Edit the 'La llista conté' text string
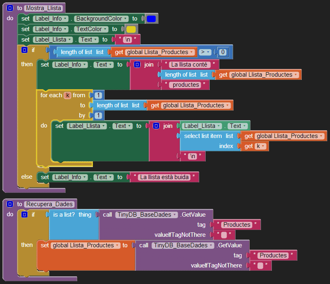Screen dimensions: 330x284 189,65
